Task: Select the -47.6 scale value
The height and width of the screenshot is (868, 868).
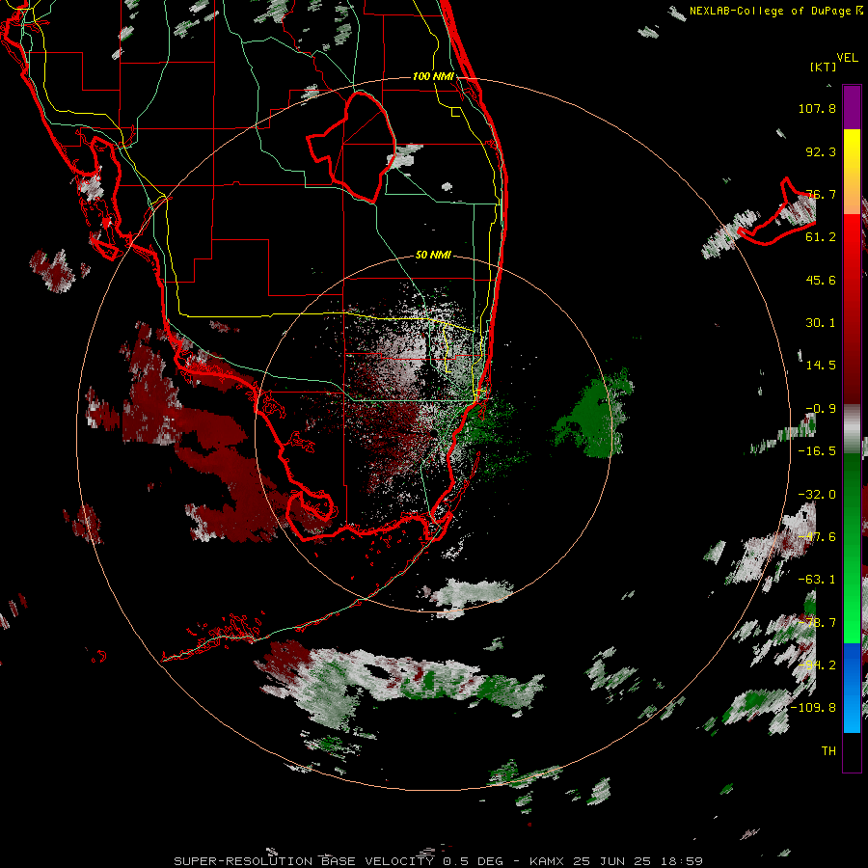Action: (x=817, y=537)
